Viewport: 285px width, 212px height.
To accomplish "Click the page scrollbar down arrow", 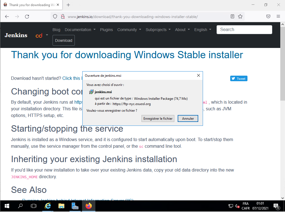I will (x=282, y=198).
